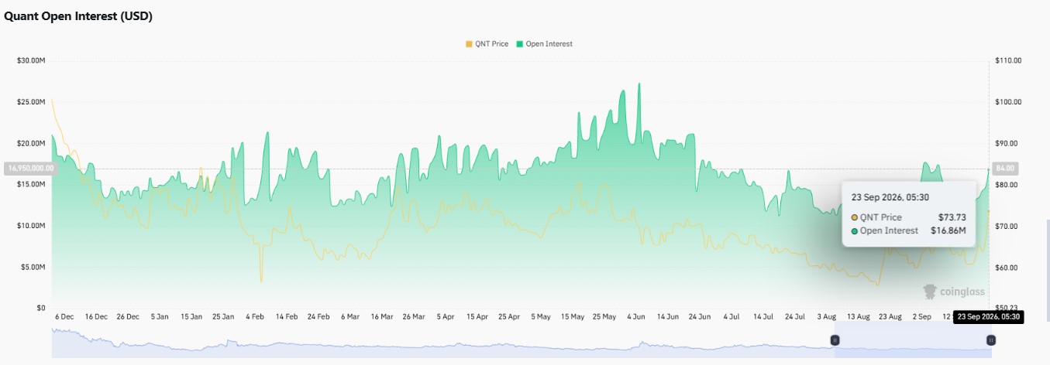Viewport: 1050px width, 365px height.
Task: Click the 23 Sep 2026, 05:30 axis label
Action: [x=988, y=316]
